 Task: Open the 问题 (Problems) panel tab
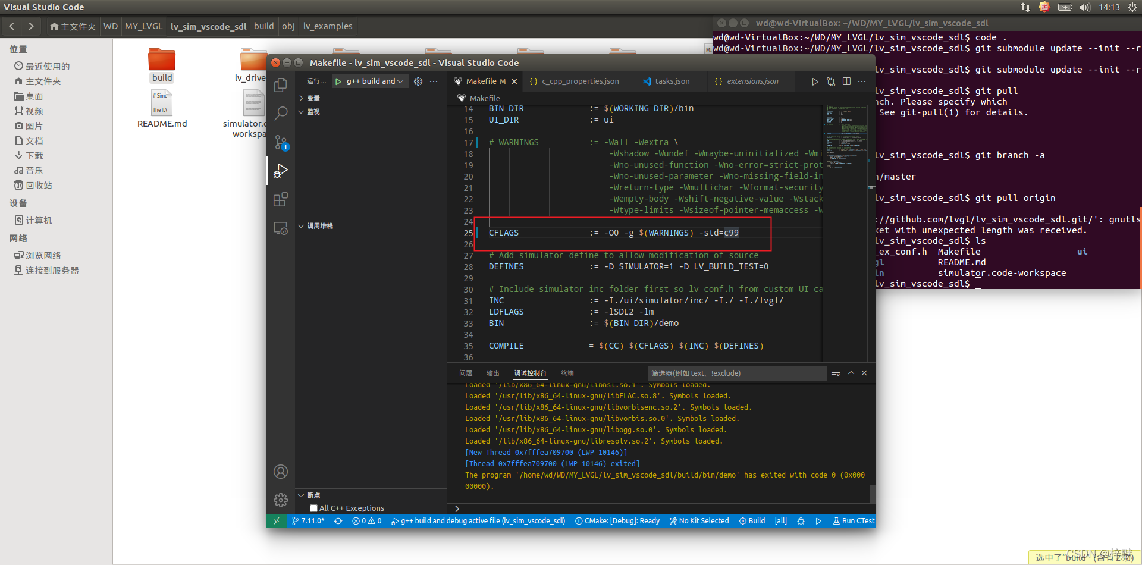tap(466, 373)
